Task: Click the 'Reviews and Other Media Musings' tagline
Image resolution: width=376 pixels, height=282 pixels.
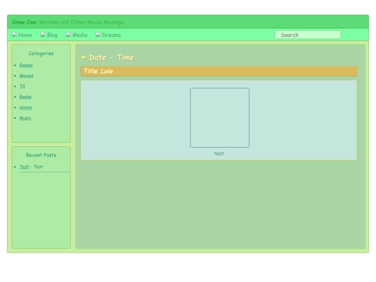Action: pyautogui.click(x=81, y=22)
